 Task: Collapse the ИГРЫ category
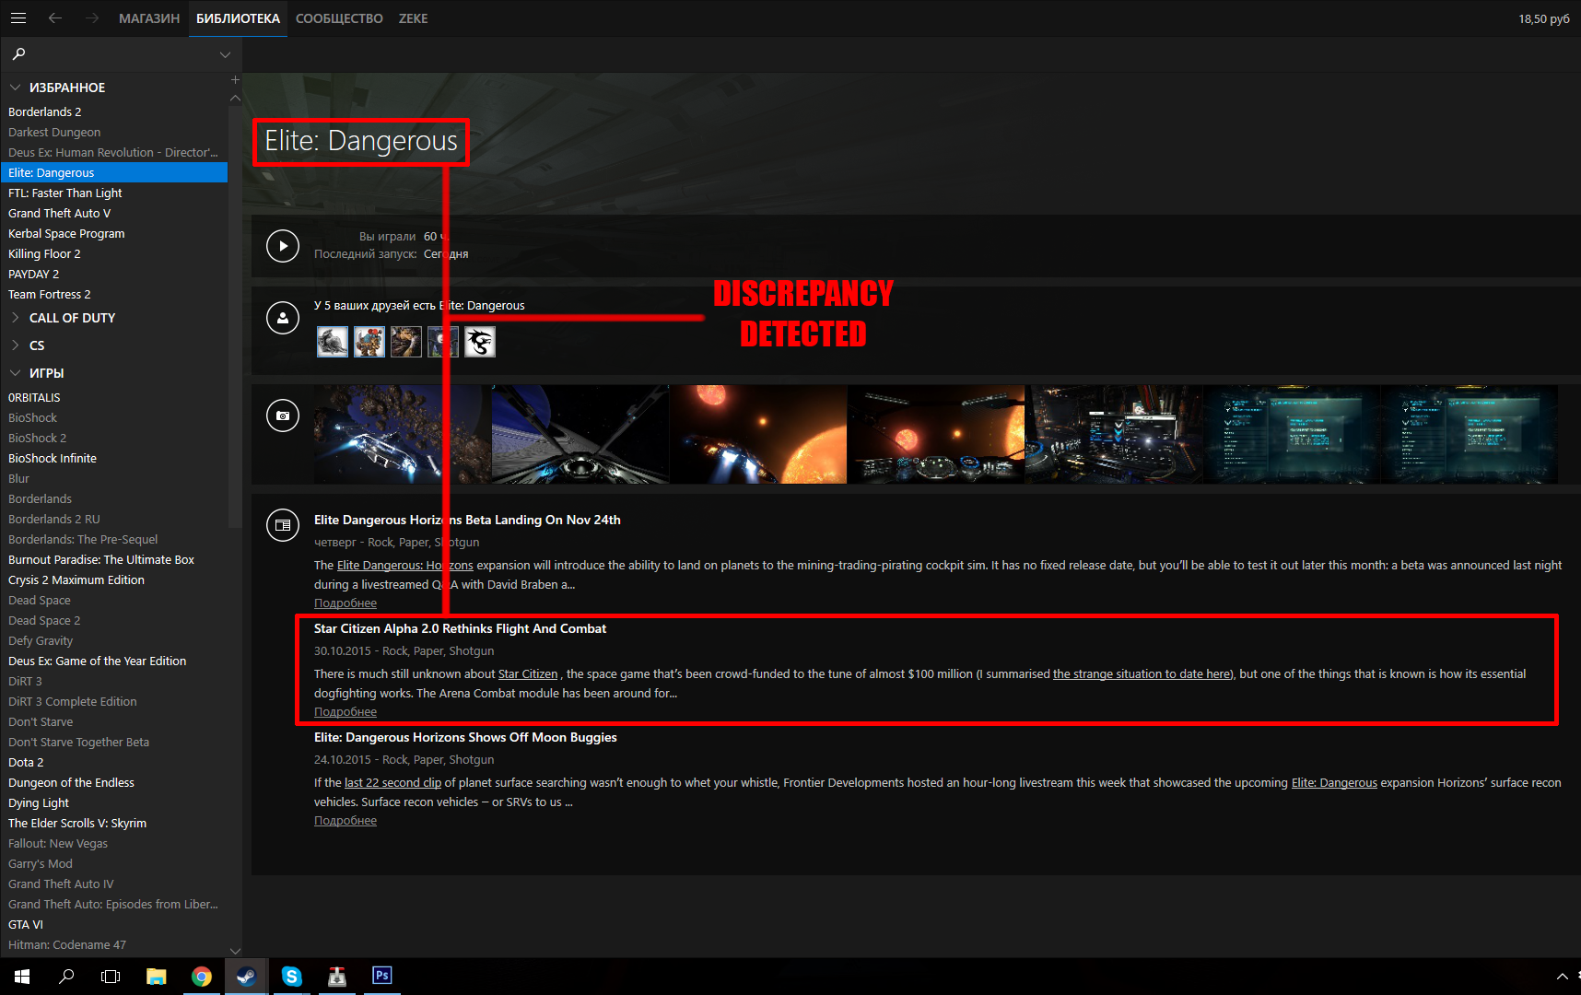tap(15, 373)
